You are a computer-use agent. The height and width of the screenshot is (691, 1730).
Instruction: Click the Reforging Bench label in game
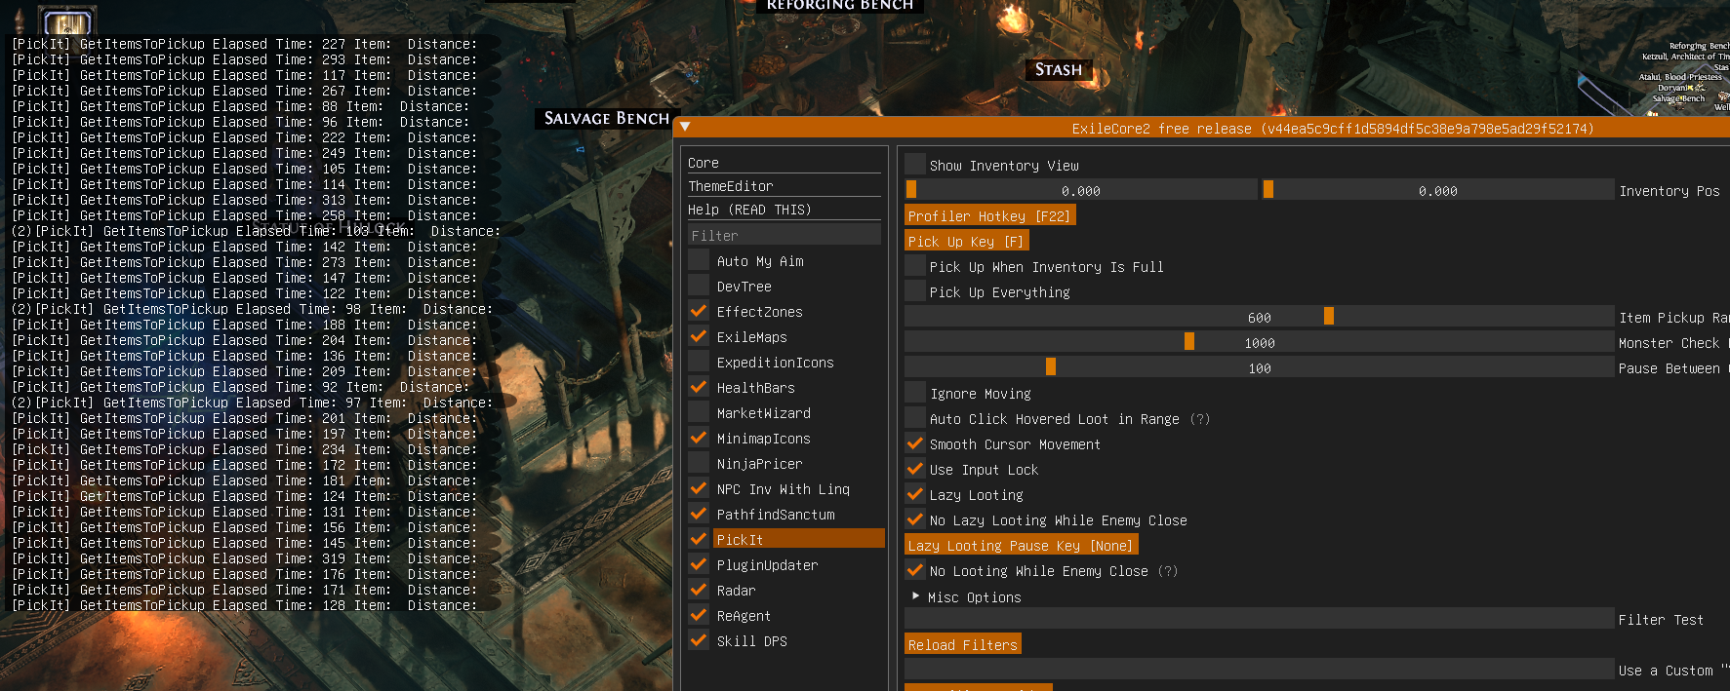pyautogui.click(x=839, y=5)
